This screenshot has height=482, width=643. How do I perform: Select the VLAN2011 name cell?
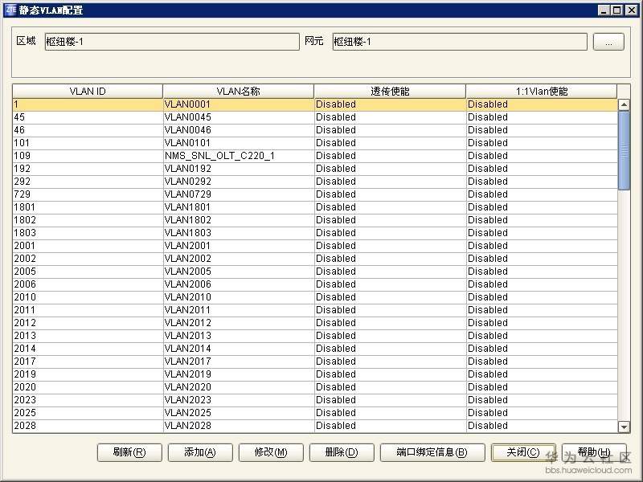point(239,310)
